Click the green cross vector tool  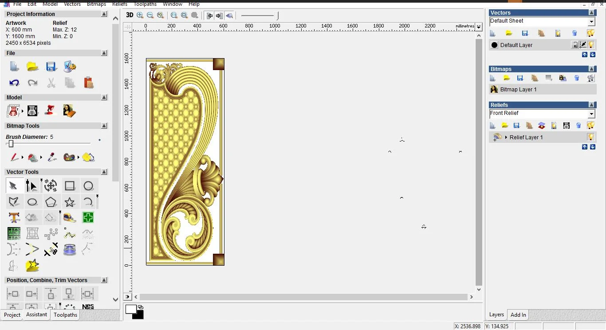tap(88, 218)
